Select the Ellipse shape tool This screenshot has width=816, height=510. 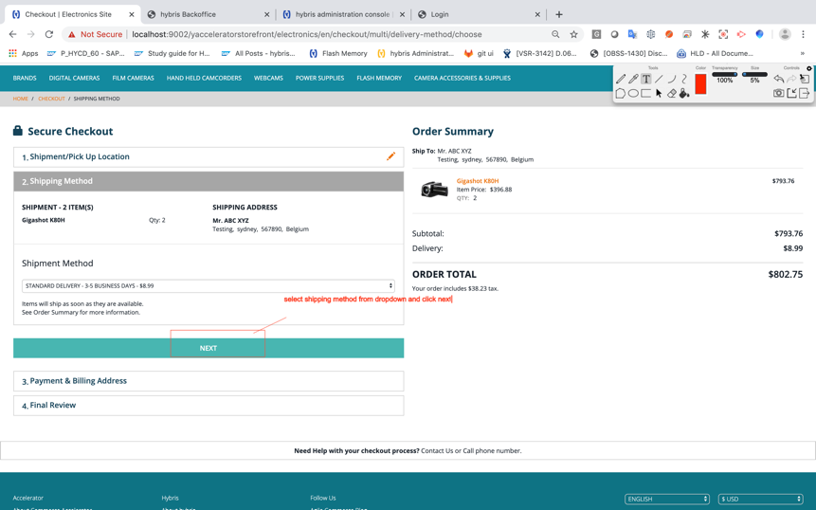coord(633,94)
